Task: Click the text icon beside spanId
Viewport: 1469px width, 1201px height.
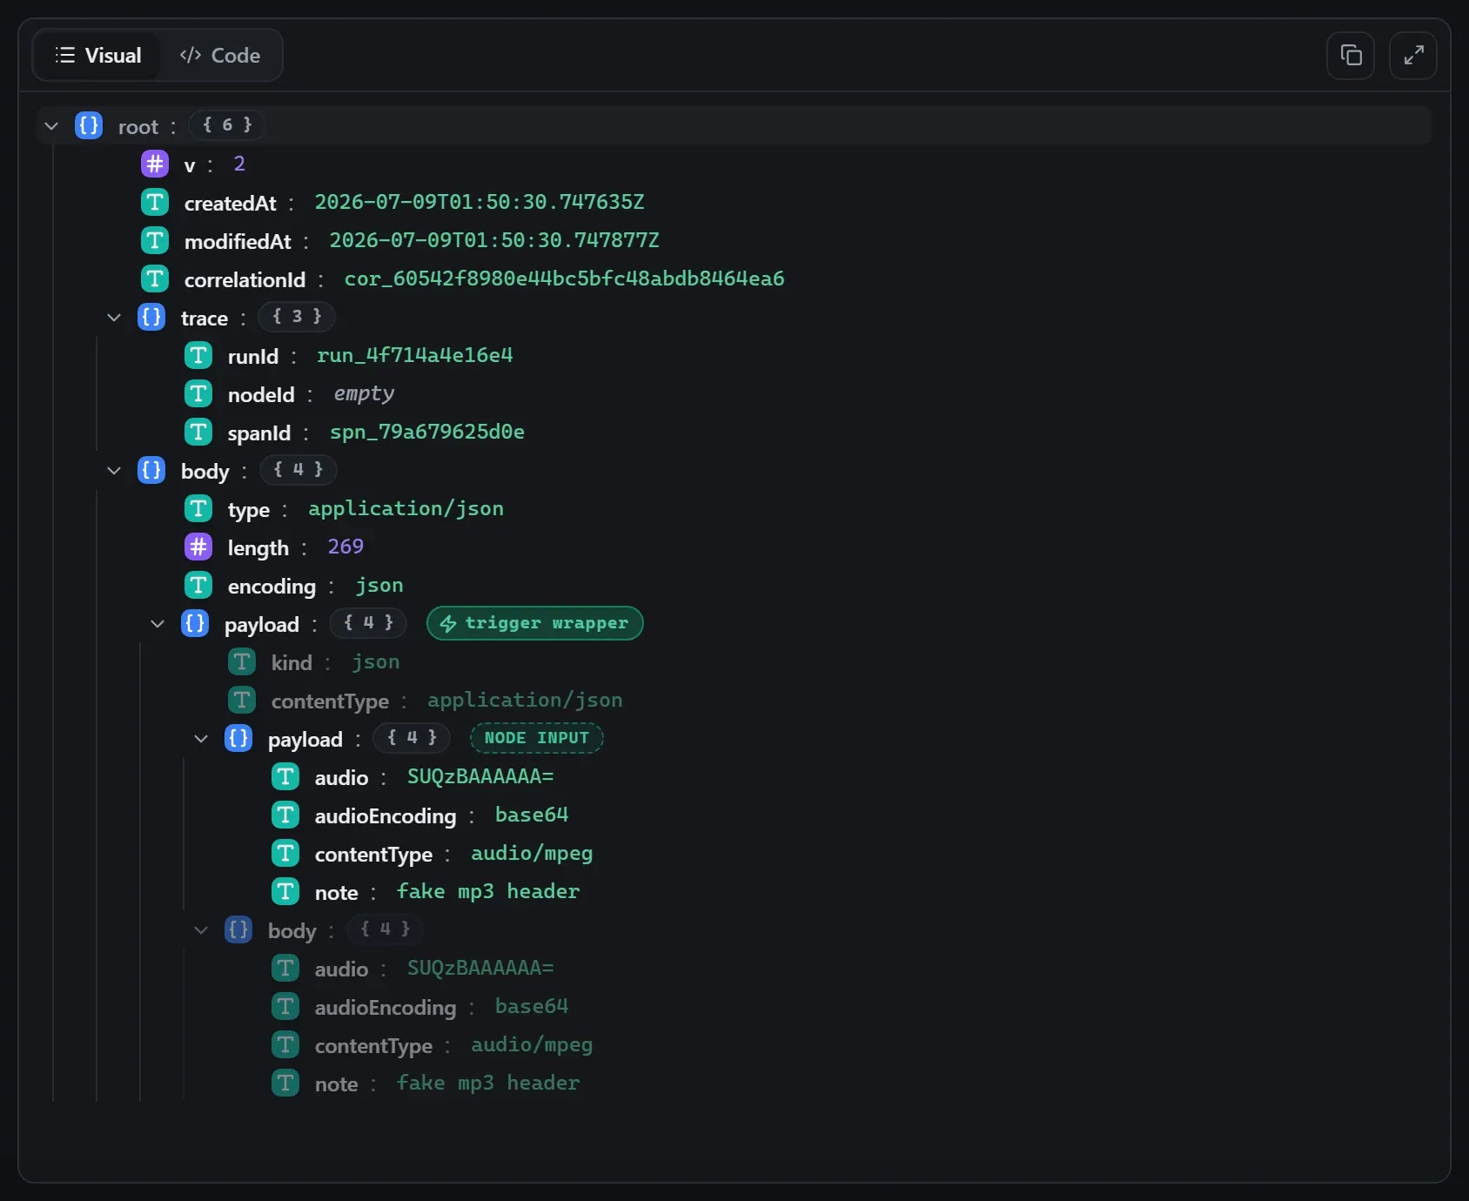Action: tap(198, 432)
